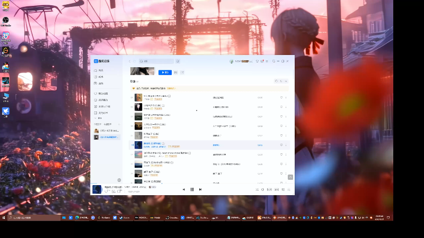Open the first sidebar playlist with the portrait cover
The height and width of the screenshot is (238, 424).
107,131
